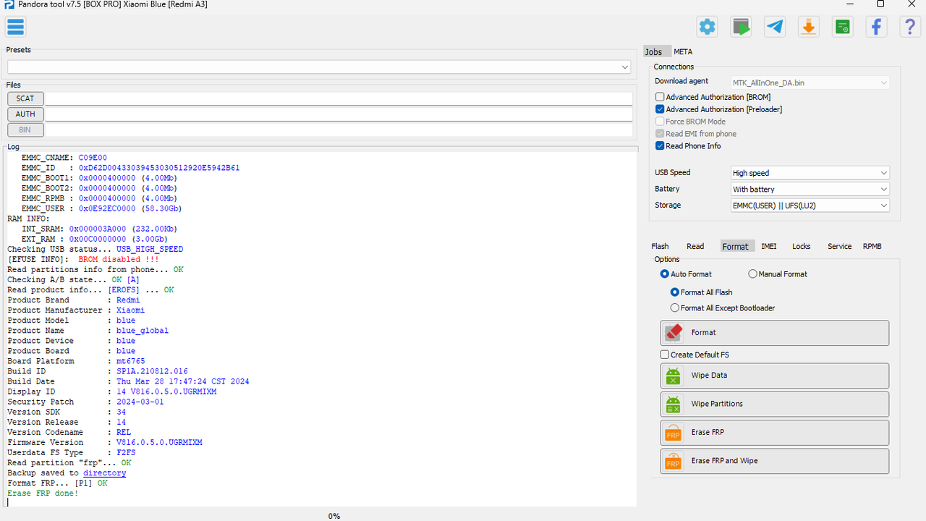Switch to the META tab

pos(683,52)
